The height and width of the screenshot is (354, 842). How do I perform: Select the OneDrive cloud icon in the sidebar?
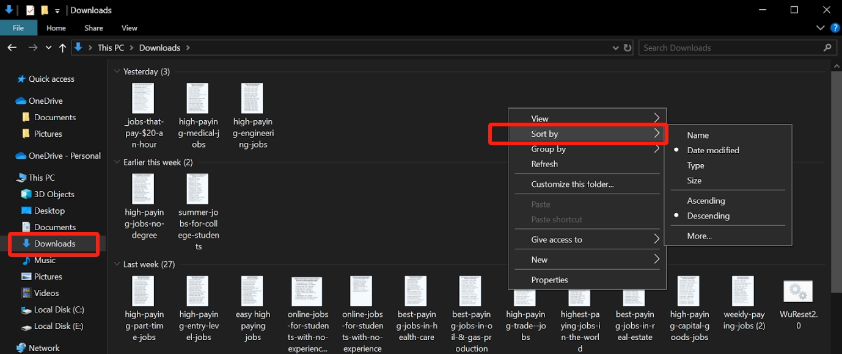tap(20, 100)
